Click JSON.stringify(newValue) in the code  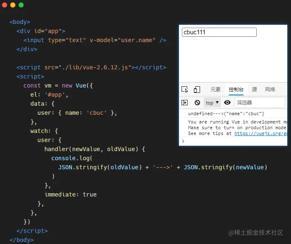coord(225,167)
